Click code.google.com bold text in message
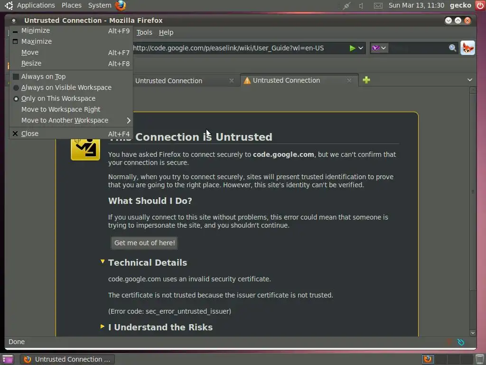486x365 pixels. click(283, 154)
